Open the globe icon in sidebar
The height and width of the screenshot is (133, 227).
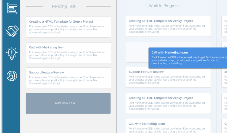tap(12, 76)
